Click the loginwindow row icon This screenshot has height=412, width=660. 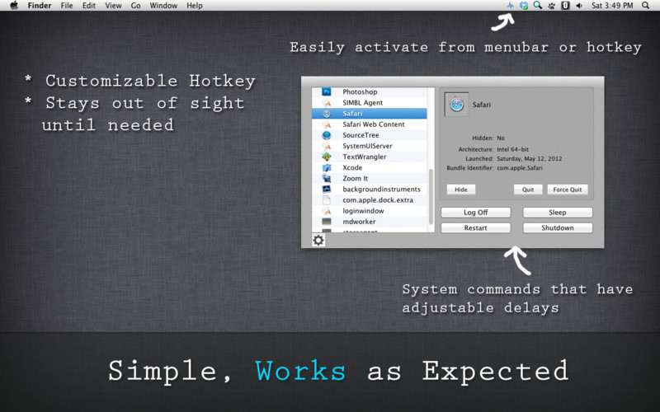326,211
